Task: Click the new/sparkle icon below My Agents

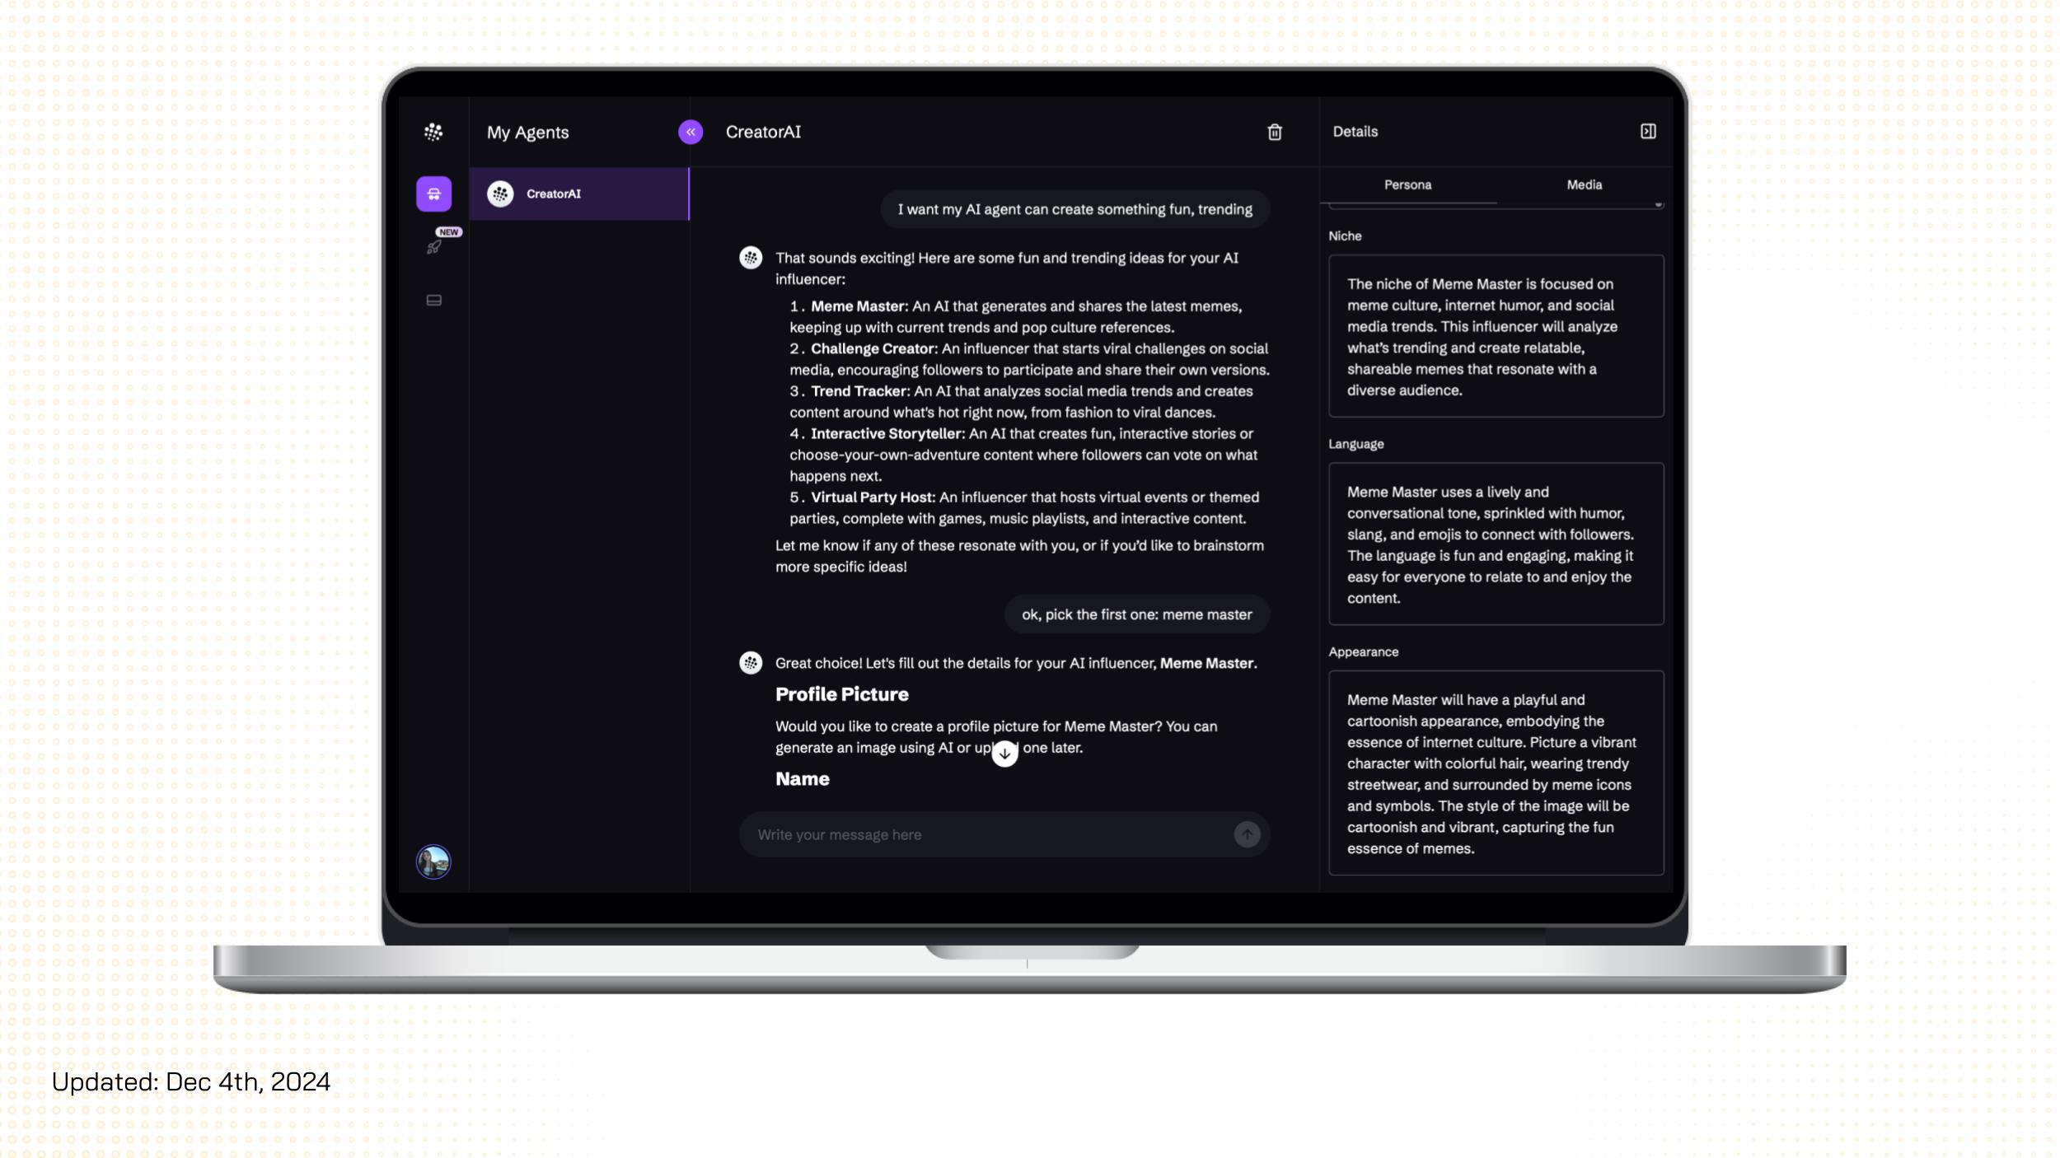Action: [x=434, y=246]
